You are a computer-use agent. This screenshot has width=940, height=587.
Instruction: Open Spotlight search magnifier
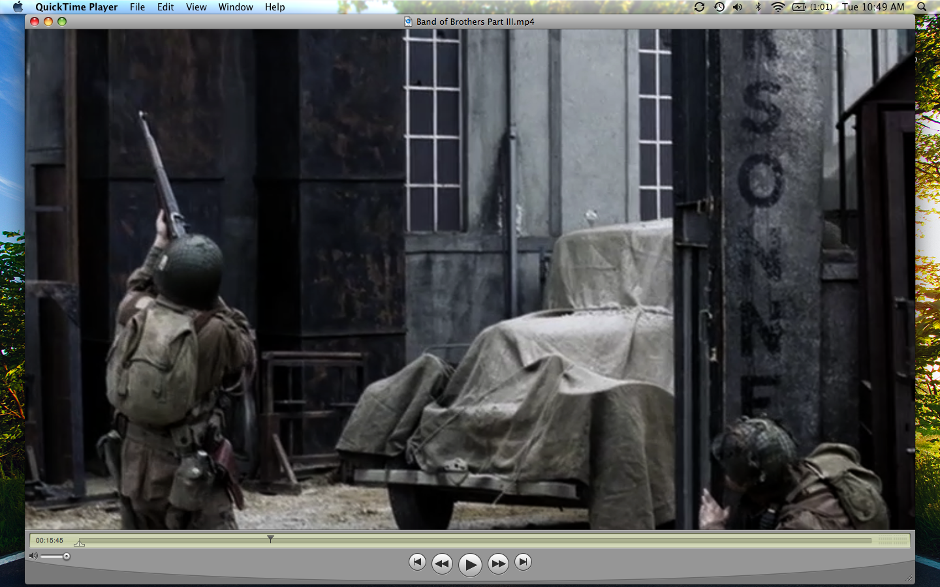click(x=922, y=7)
